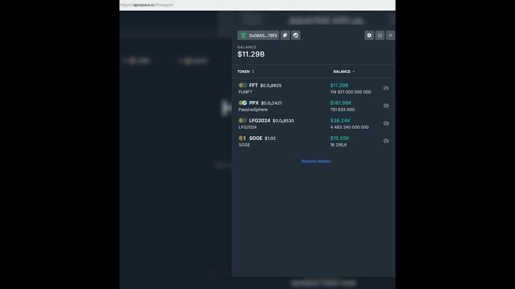The height and width of the screenshot is (289, 515).
Task: Select the SOGE token name
Action: click(255, 138)
